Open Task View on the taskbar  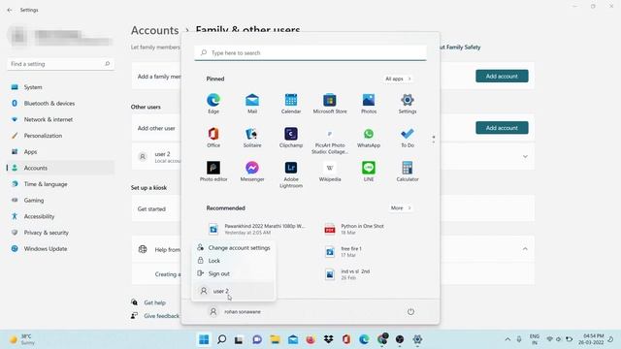[x=239, y=339]
